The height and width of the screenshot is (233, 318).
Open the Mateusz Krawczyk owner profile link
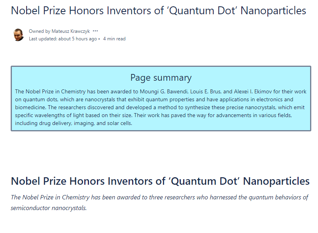tap(70, 31)
